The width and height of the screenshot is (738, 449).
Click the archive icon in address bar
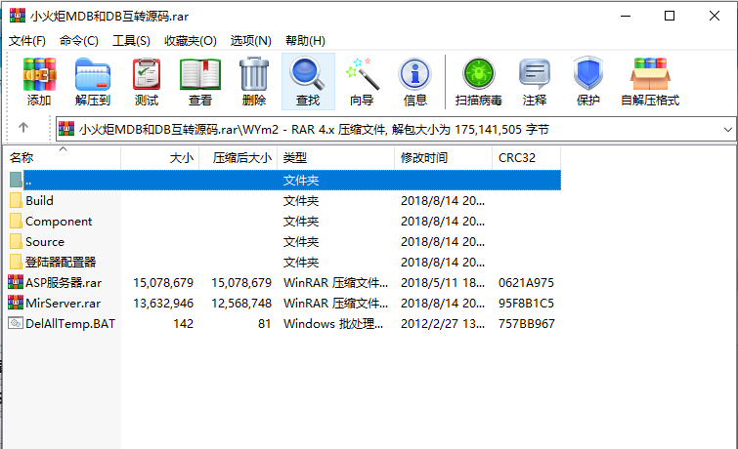66,129
